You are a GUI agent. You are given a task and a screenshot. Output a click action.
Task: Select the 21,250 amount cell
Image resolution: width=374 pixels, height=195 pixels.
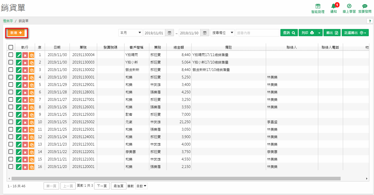pyautogui.click(x=179, y=122)
